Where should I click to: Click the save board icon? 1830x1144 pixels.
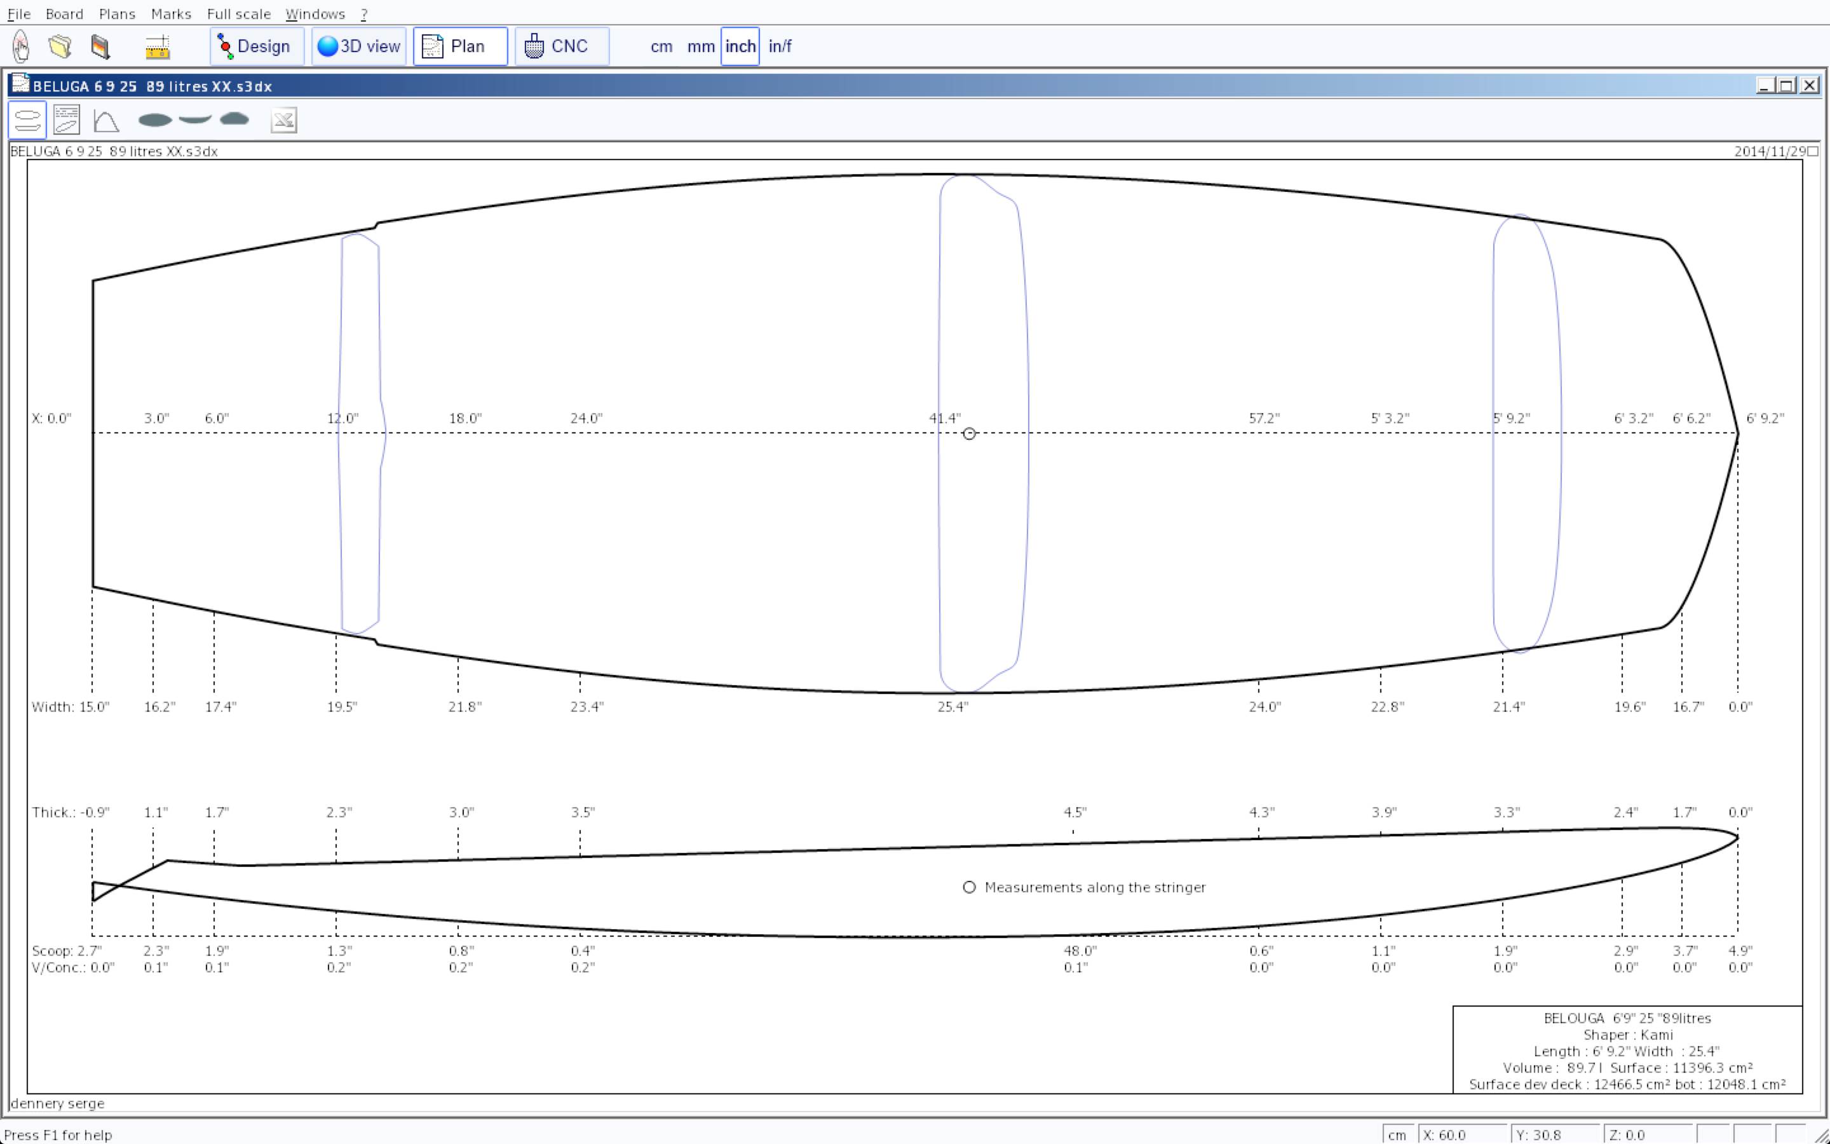(100, 46)
